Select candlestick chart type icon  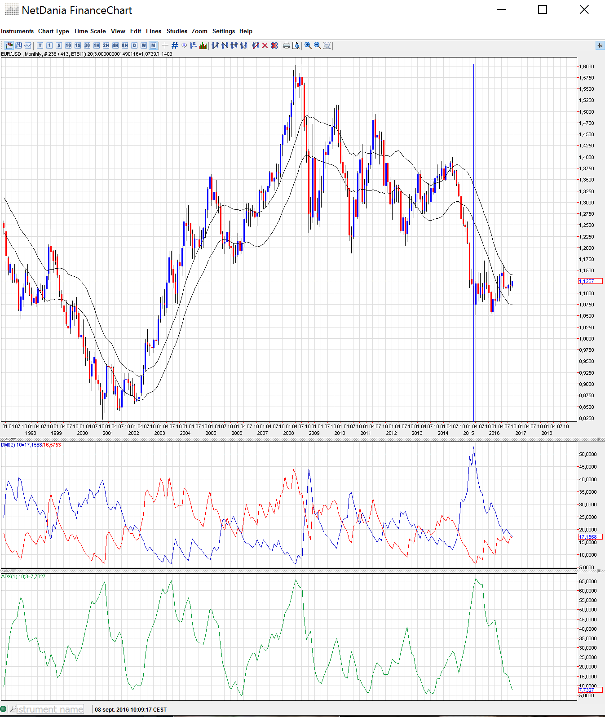9,45
